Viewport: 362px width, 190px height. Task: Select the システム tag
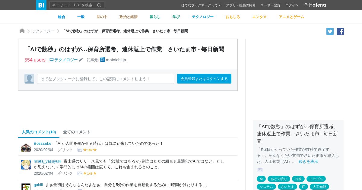click(x=266, y=187)
